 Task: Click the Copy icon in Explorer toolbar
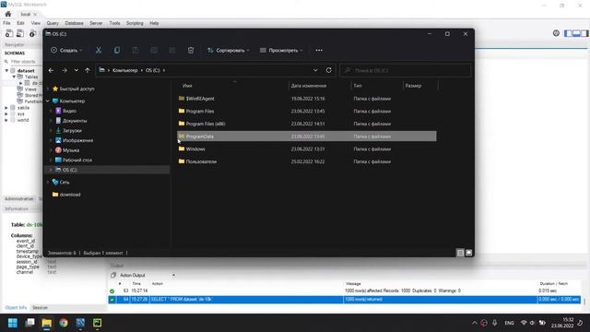pos(117,50)
